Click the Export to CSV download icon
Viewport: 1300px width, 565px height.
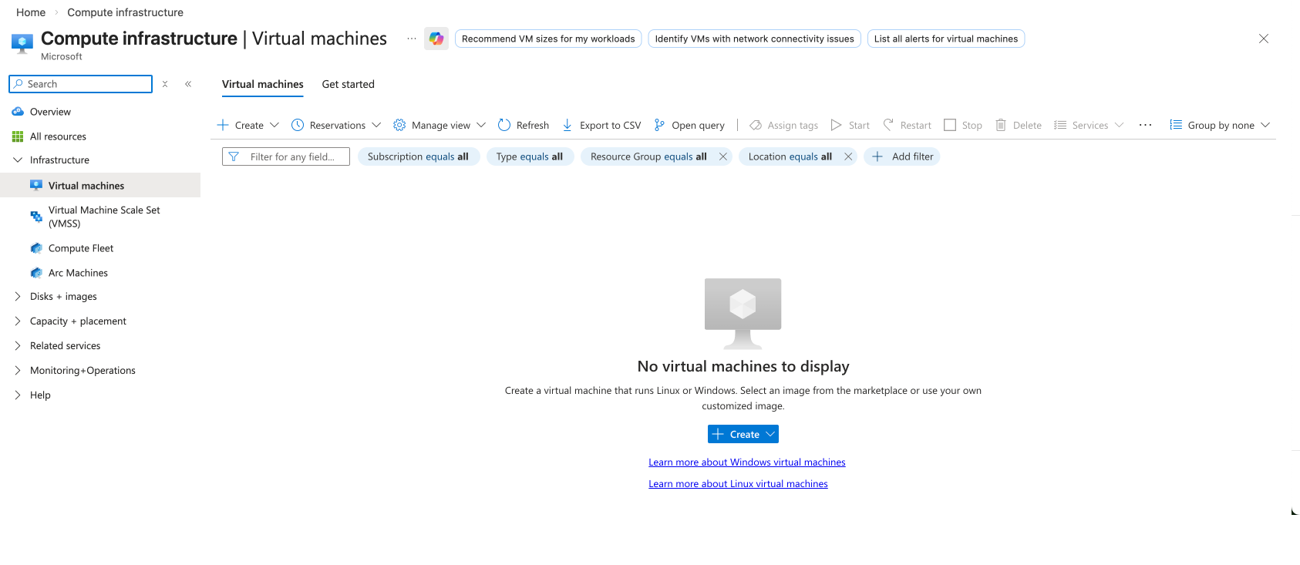[x=567, y=125]
